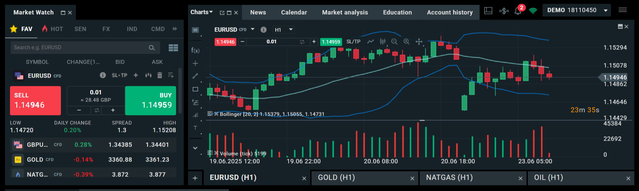Switch to GOLD (H1) chart tab

point(364,178)
